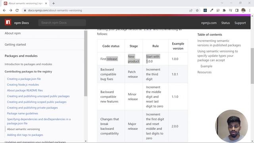This screenshot has width=254, height=143.
Task: Focus the Search npm Docs field
Action: click(x=62, y=23)
